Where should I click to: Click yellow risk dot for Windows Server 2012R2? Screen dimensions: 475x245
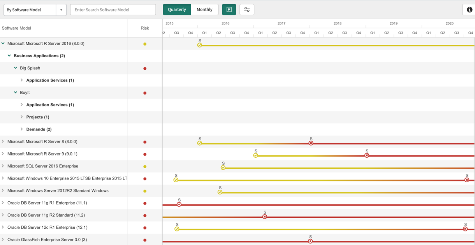click(145, 191)
